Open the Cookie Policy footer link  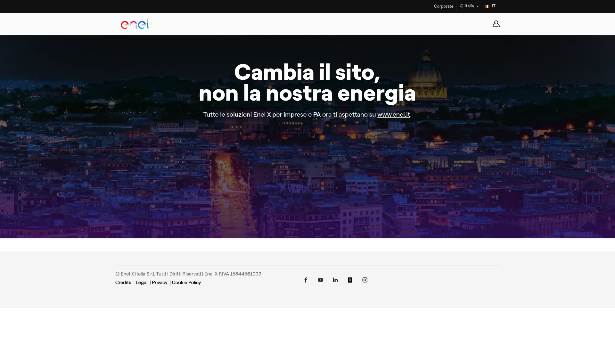[186, 283]
